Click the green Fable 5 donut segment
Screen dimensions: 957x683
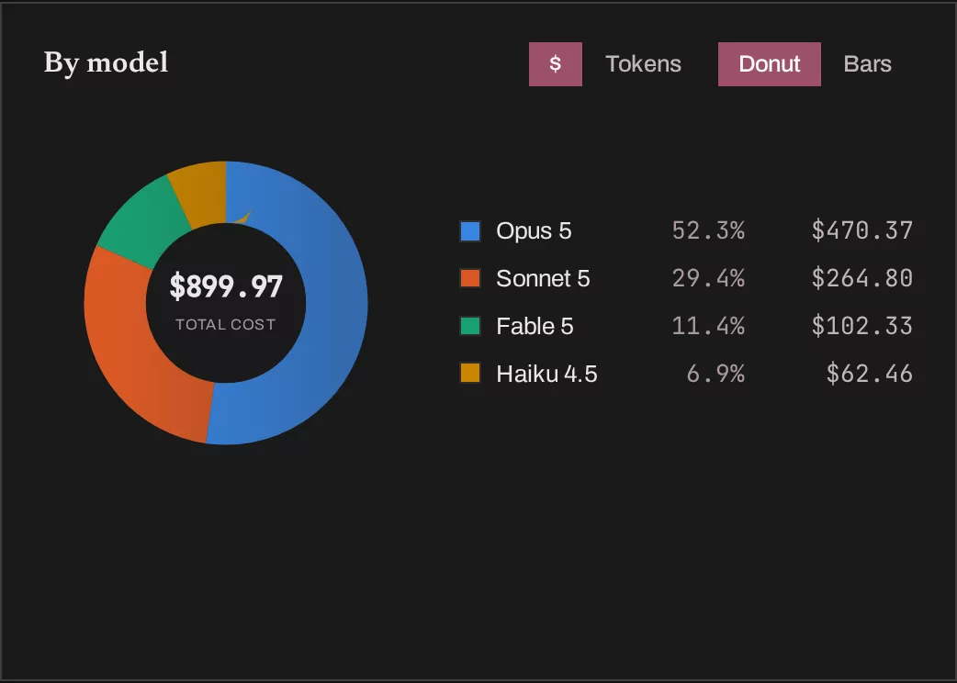[143, 222]
